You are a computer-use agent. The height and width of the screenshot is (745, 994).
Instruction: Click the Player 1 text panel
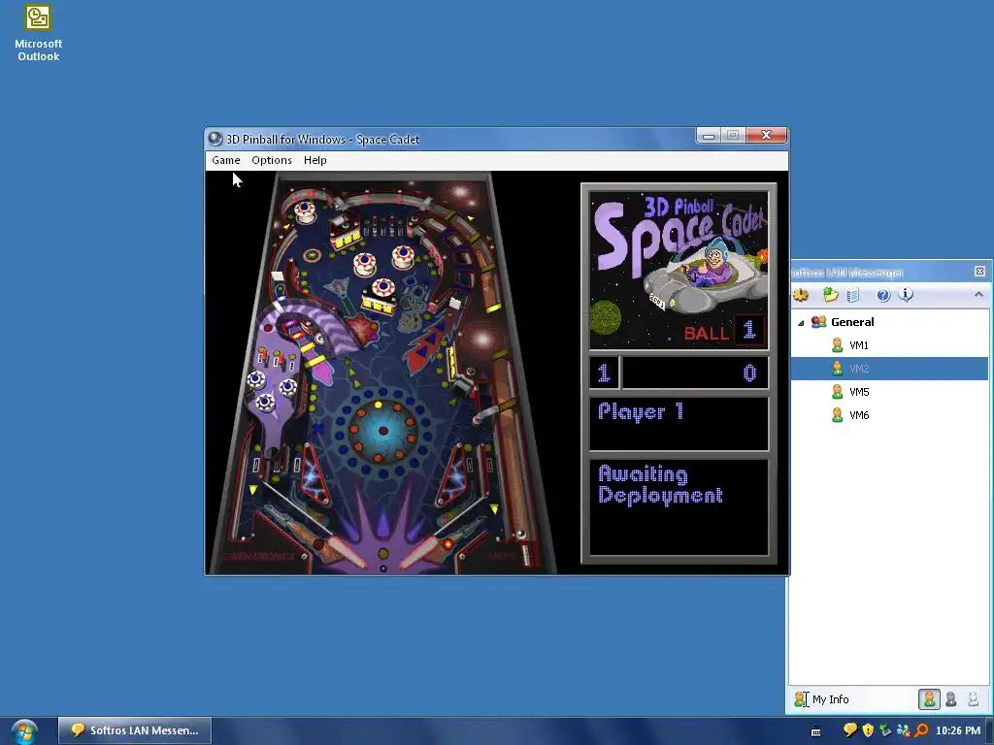point(679,423)
